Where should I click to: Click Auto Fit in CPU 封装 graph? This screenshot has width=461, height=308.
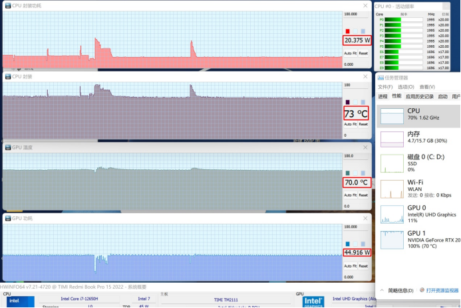350,124
